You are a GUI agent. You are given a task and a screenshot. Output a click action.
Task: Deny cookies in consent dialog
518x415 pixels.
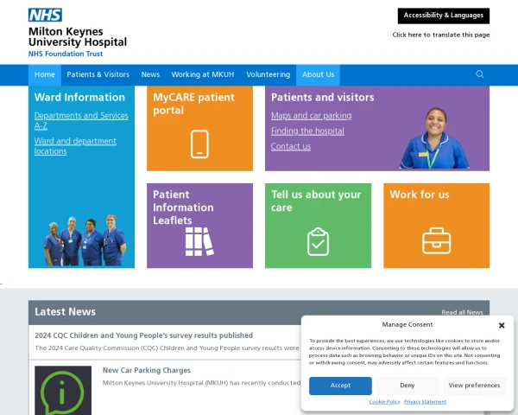pyautogui.click(x=407, y=386)
